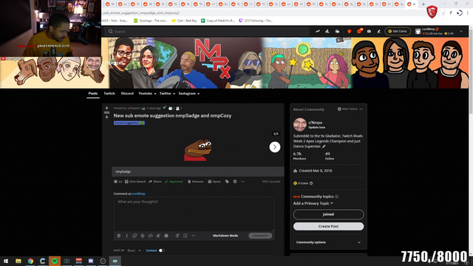The width and height of the screenshot is (473, 266).
Task: Downvote the nmpSadge emote suggestion post
Action: point(106,117)
